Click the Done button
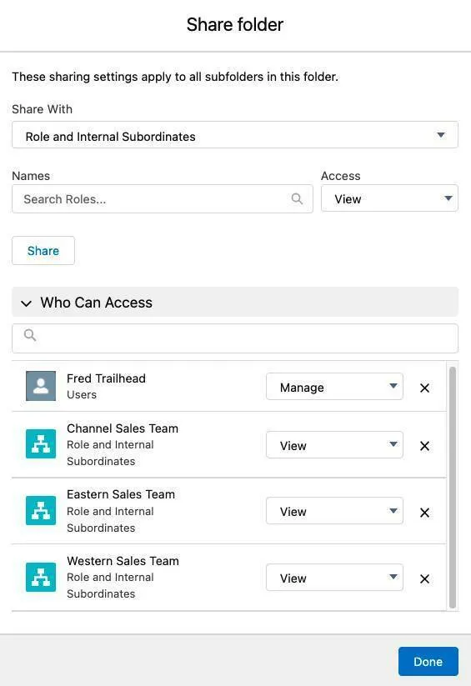Viewport: 471px width, 686px height. (x=428, y=662)
